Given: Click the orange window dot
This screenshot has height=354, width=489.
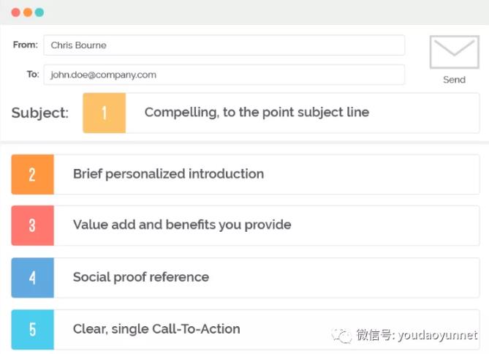Looking at the screenshot, I should (28, 12).
